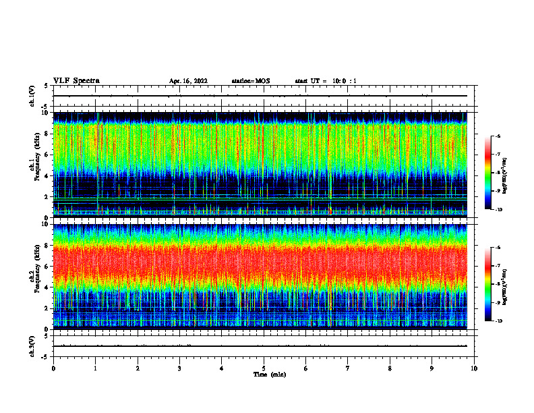Select the ch.2 "Frequency (kHz)" axis label
The image size is (534, 413).
(x=37, y=269)
